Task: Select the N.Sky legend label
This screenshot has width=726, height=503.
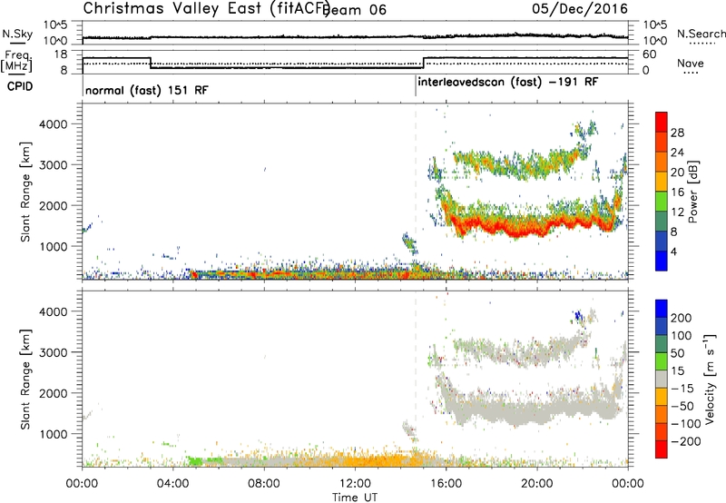Action: pos(17,35)
